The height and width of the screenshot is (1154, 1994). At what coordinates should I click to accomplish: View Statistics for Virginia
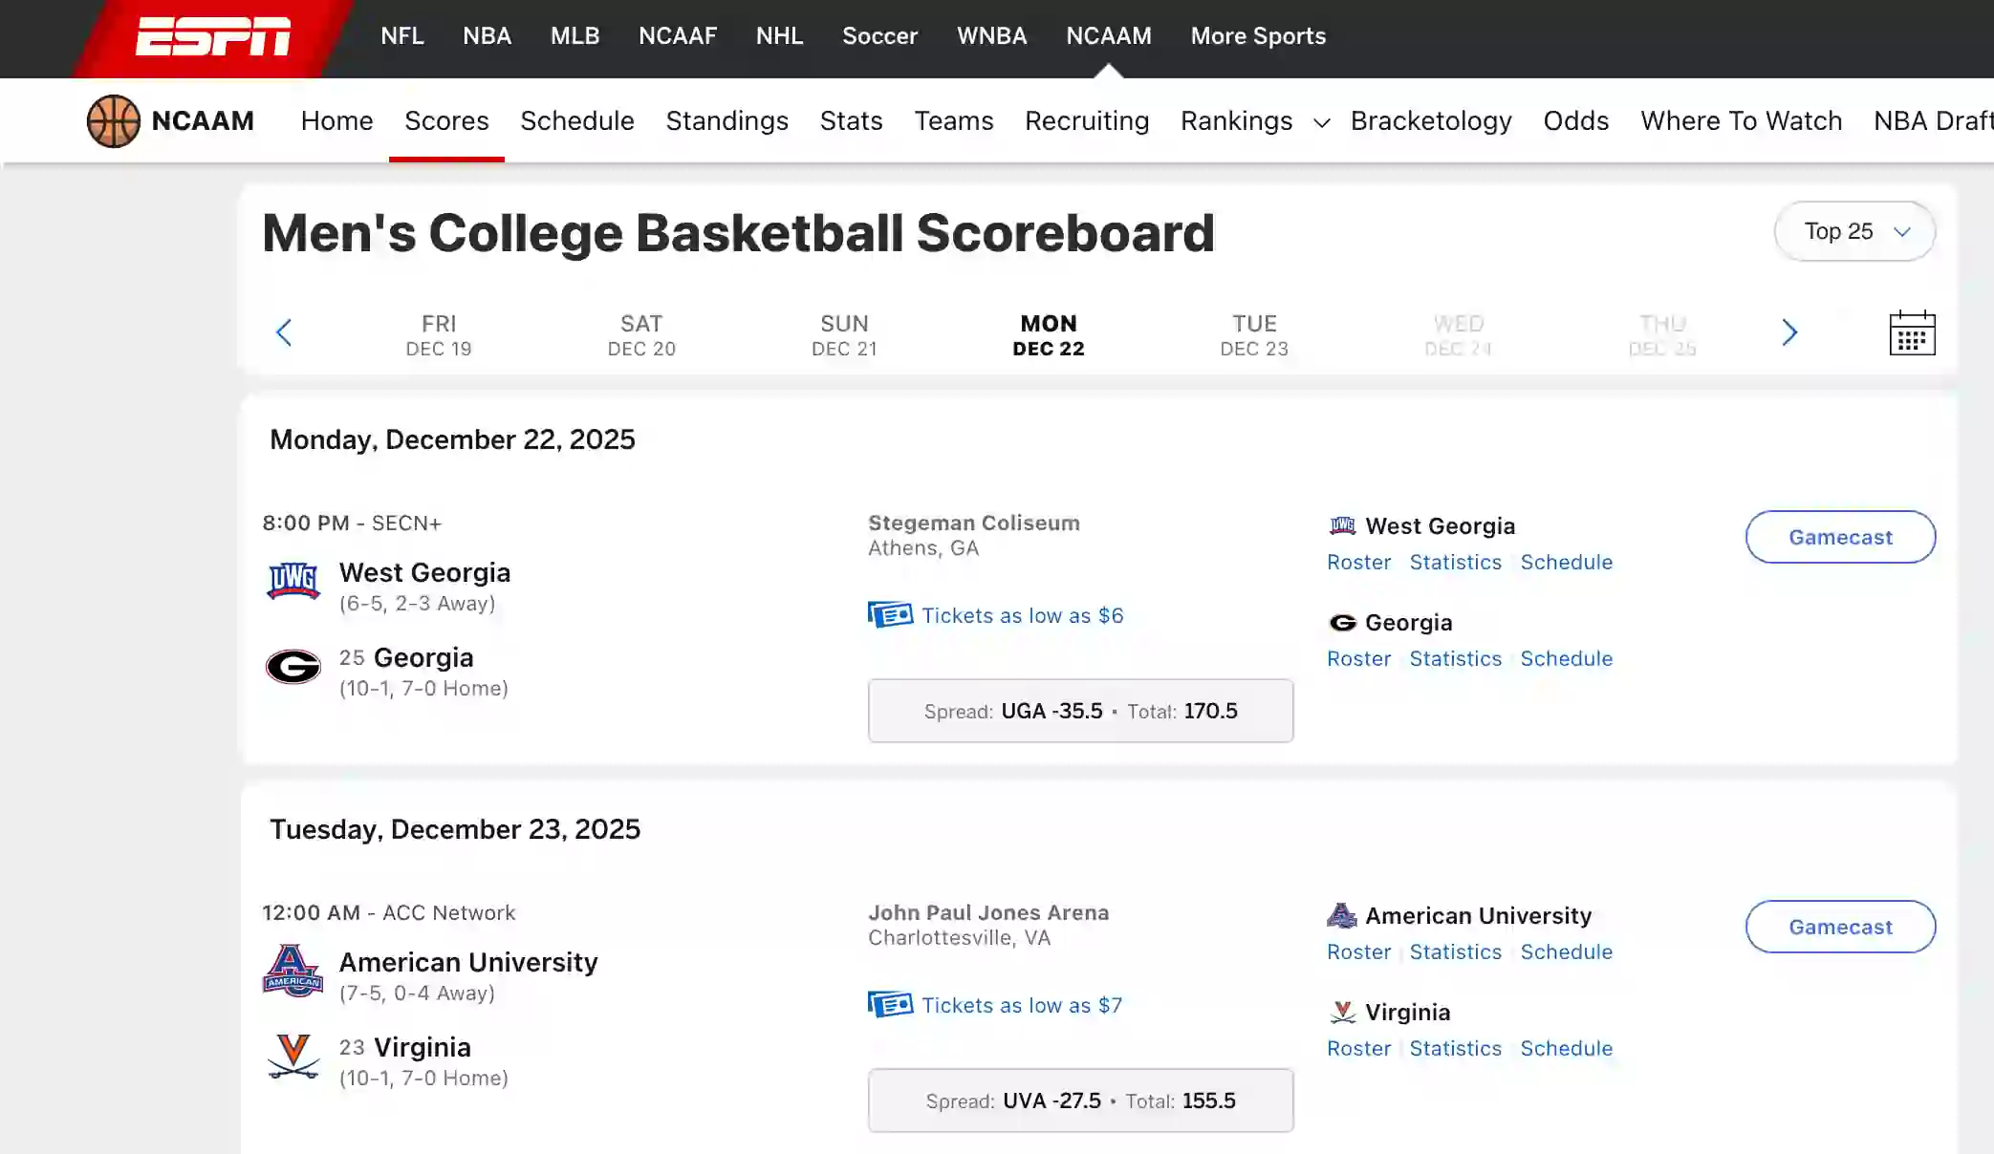tap(1455, 1048)
